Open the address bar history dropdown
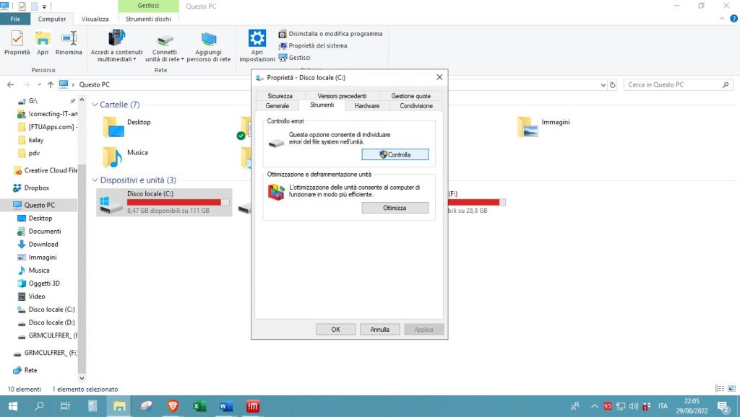Screen dimensions: 740x417 pyautogui.click(x=604, y=84)
